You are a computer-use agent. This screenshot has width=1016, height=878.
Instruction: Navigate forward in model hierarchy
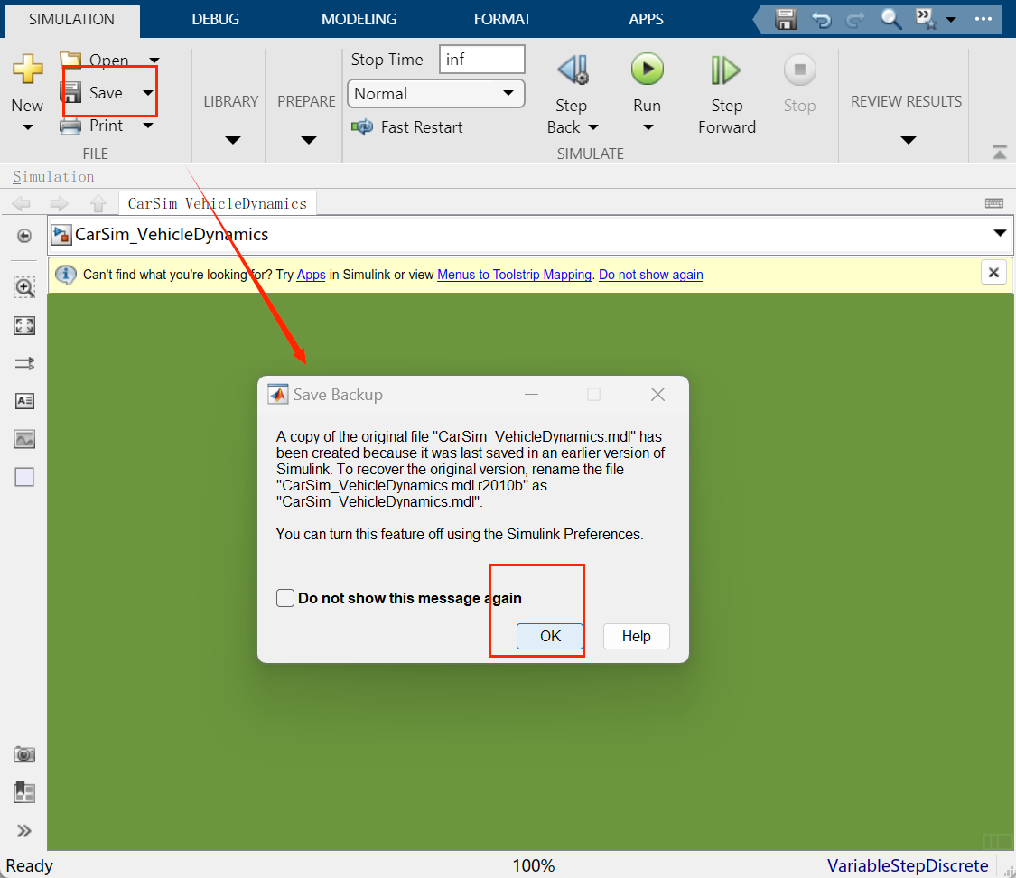tap(59, 203)
